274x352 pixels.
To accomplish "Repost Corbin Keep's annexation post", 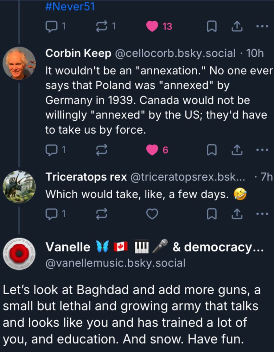I will (101, 150).
